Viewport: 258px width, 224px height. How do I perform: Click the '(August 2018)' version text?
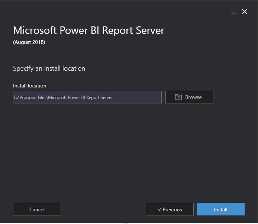pos(29,42)
